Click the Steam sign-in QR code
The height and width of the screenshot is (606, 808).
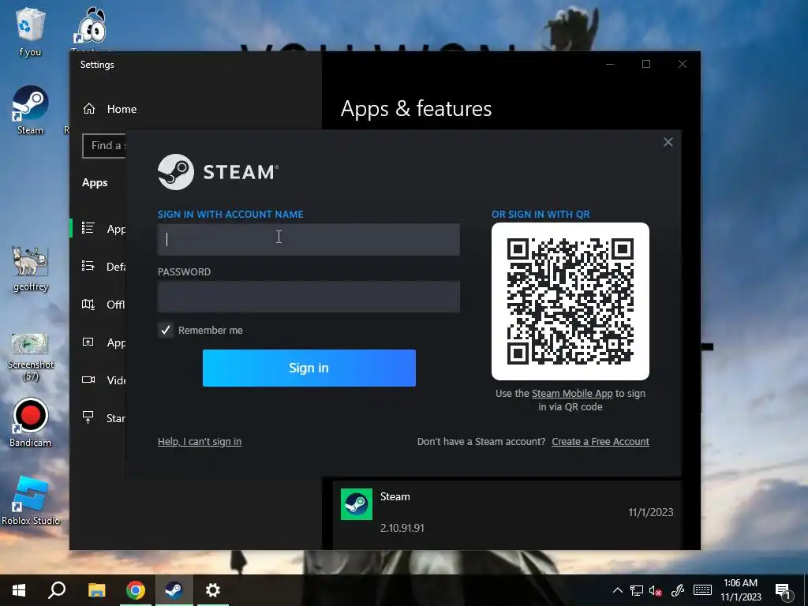click(x=570, y=301)
